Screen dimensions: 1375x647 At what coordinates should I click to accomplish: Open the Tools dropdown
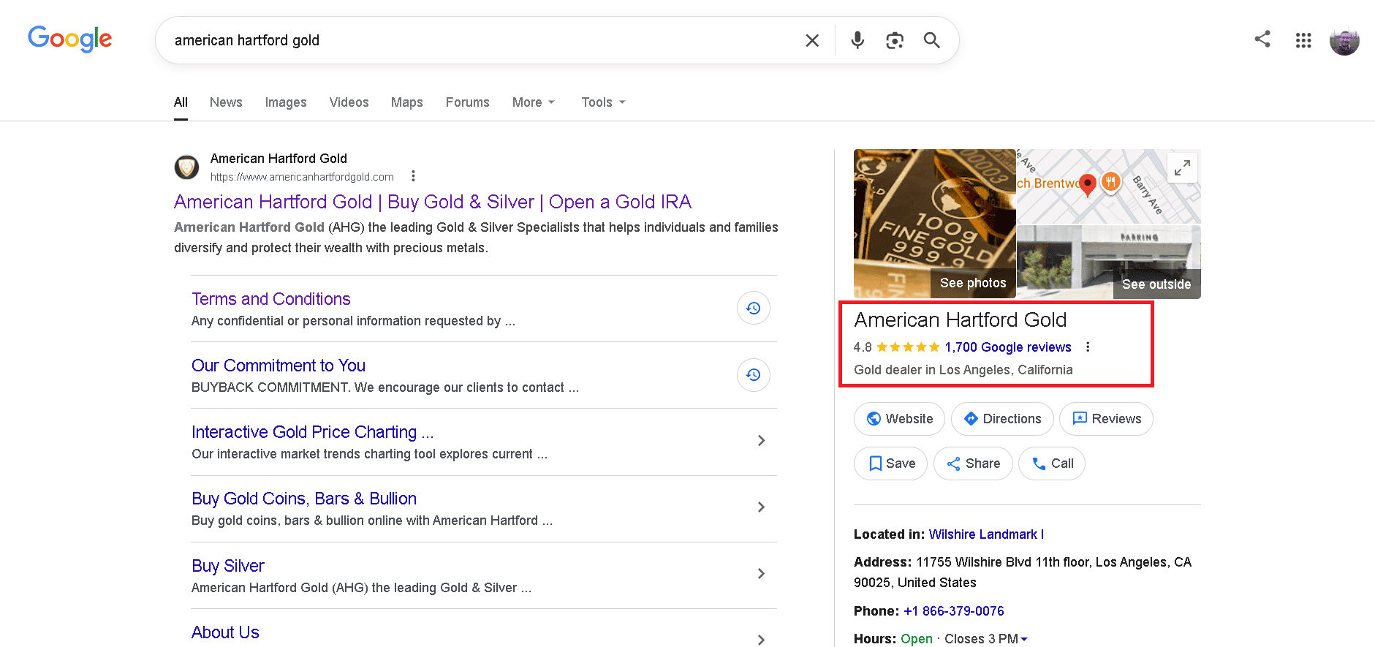click(604, 102)
